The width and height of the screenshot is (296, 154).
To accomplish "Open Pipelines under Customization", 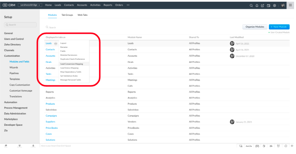I will pyautogui.click(x=14, y=73).
